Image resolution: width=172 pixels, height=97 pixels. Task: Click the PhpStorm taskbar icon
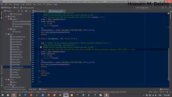66,95
